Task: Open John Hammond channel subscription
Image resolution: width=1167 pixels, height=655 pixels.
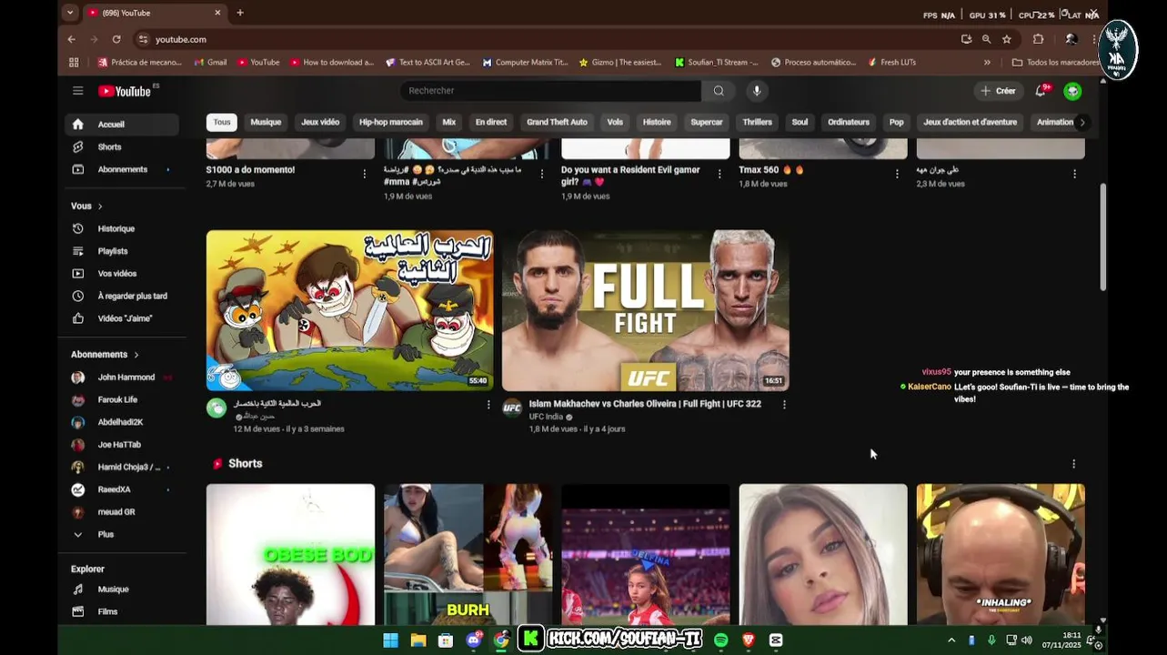Action: 121,378
